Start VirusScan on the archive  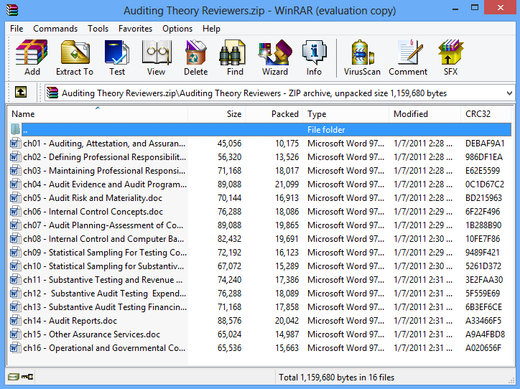362,52
